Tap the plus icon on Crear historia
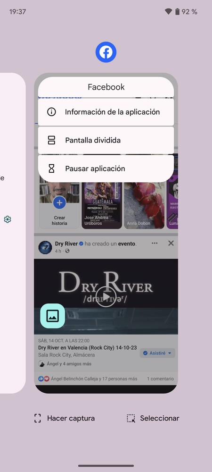Viewport: 212px width, 472px height. point(59,202)
